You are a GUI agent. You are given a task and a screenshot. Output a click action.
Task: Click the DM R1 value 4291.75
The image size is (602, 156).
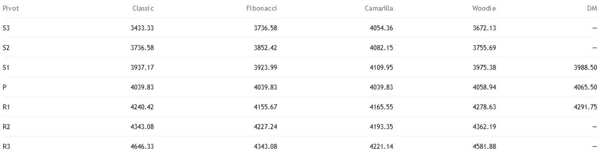(x=585, y=107)
